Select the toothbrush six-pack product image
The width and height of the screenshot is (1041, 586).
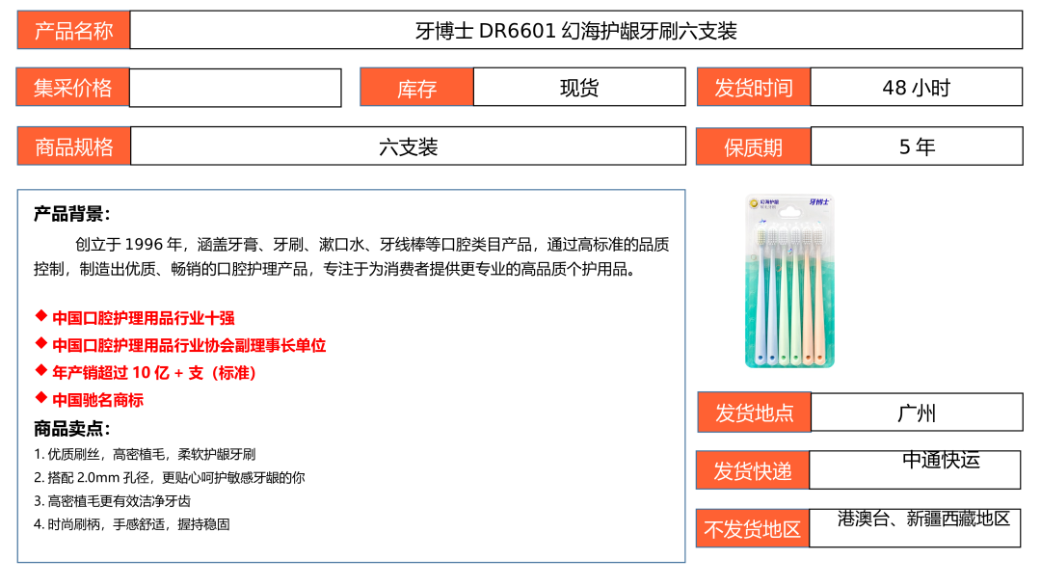point(789,281)
